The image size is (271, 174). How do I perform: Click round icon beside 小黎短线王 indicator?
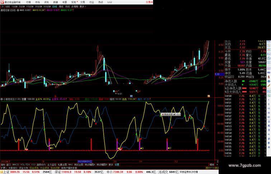point(1,99)
